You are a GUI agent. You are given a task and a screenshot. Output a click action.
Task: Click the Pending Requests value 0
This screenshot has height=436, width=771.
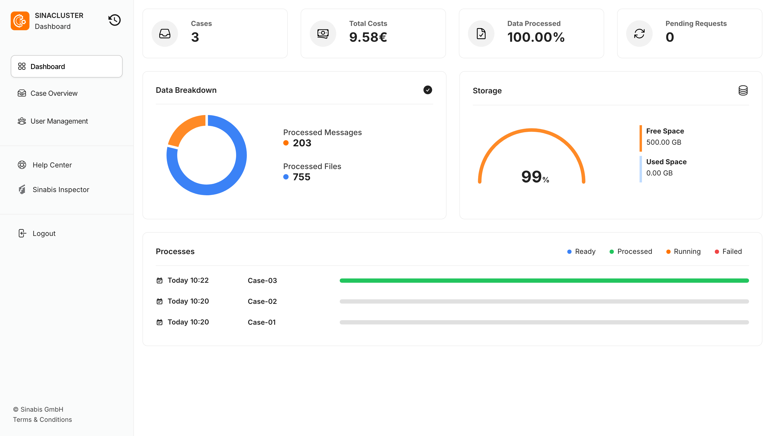pyautogui.click(x=670, y=37)
